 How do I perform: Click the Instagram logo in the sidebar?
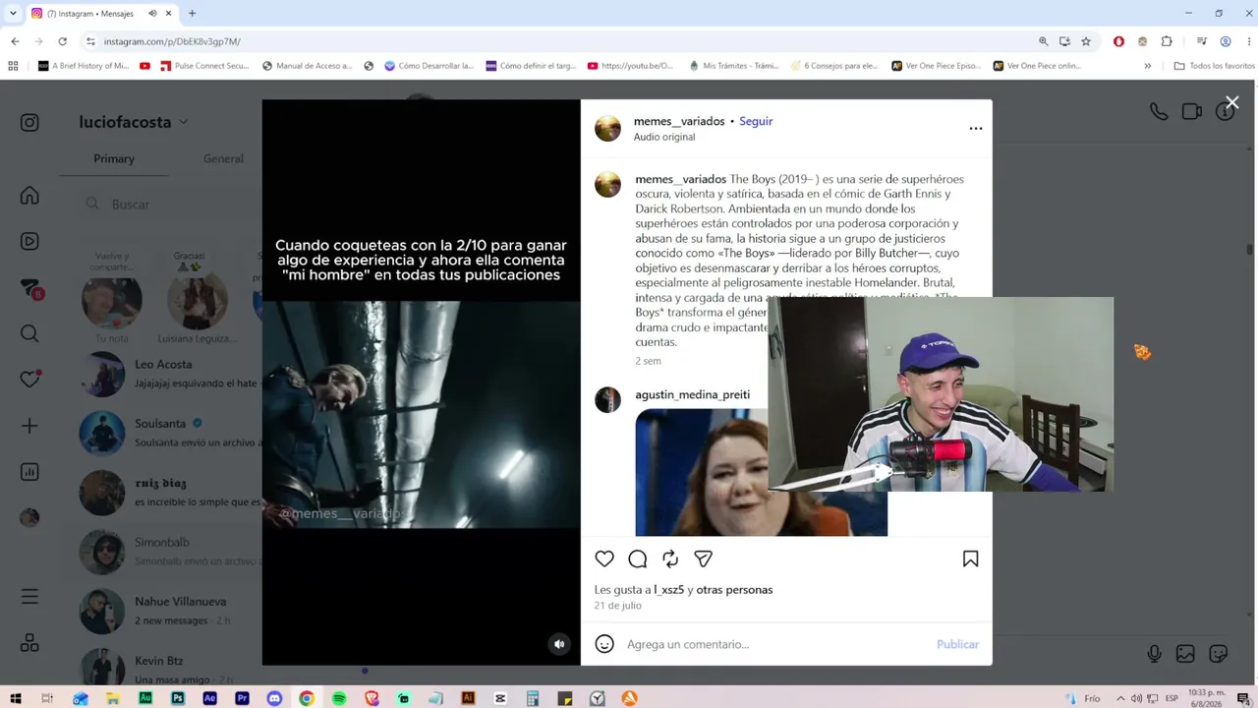click(29, 122)
